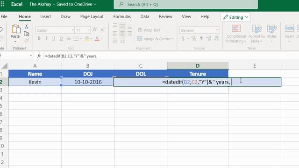Switch to the Formulas tab
The image size is (299, 168).
122,17
